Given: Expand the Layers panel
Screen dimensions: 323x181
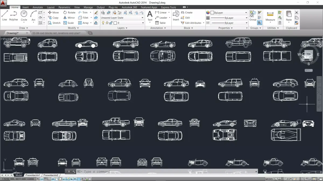Looking at the screenshot, I should click(x=122, y=28).
